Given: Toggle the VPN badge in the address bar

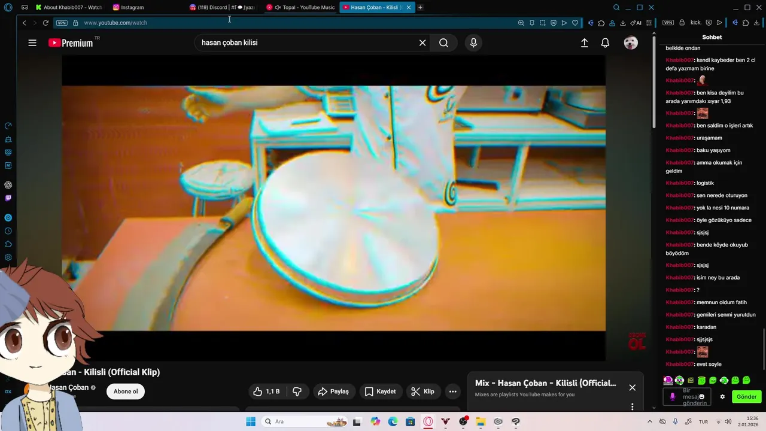Looking at the screenshot, I should (62, 23).
